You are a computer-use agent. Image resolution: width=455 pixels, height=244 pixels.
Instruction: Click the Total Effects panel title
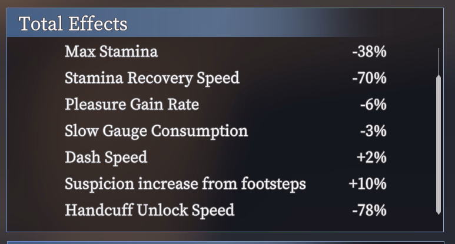click(73, 24)
